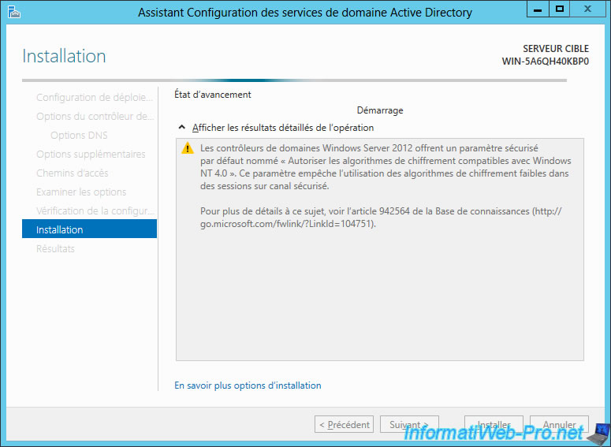Click the yellow warning triangle icon
The image size is (611, 447).
(x=188, y=148)
